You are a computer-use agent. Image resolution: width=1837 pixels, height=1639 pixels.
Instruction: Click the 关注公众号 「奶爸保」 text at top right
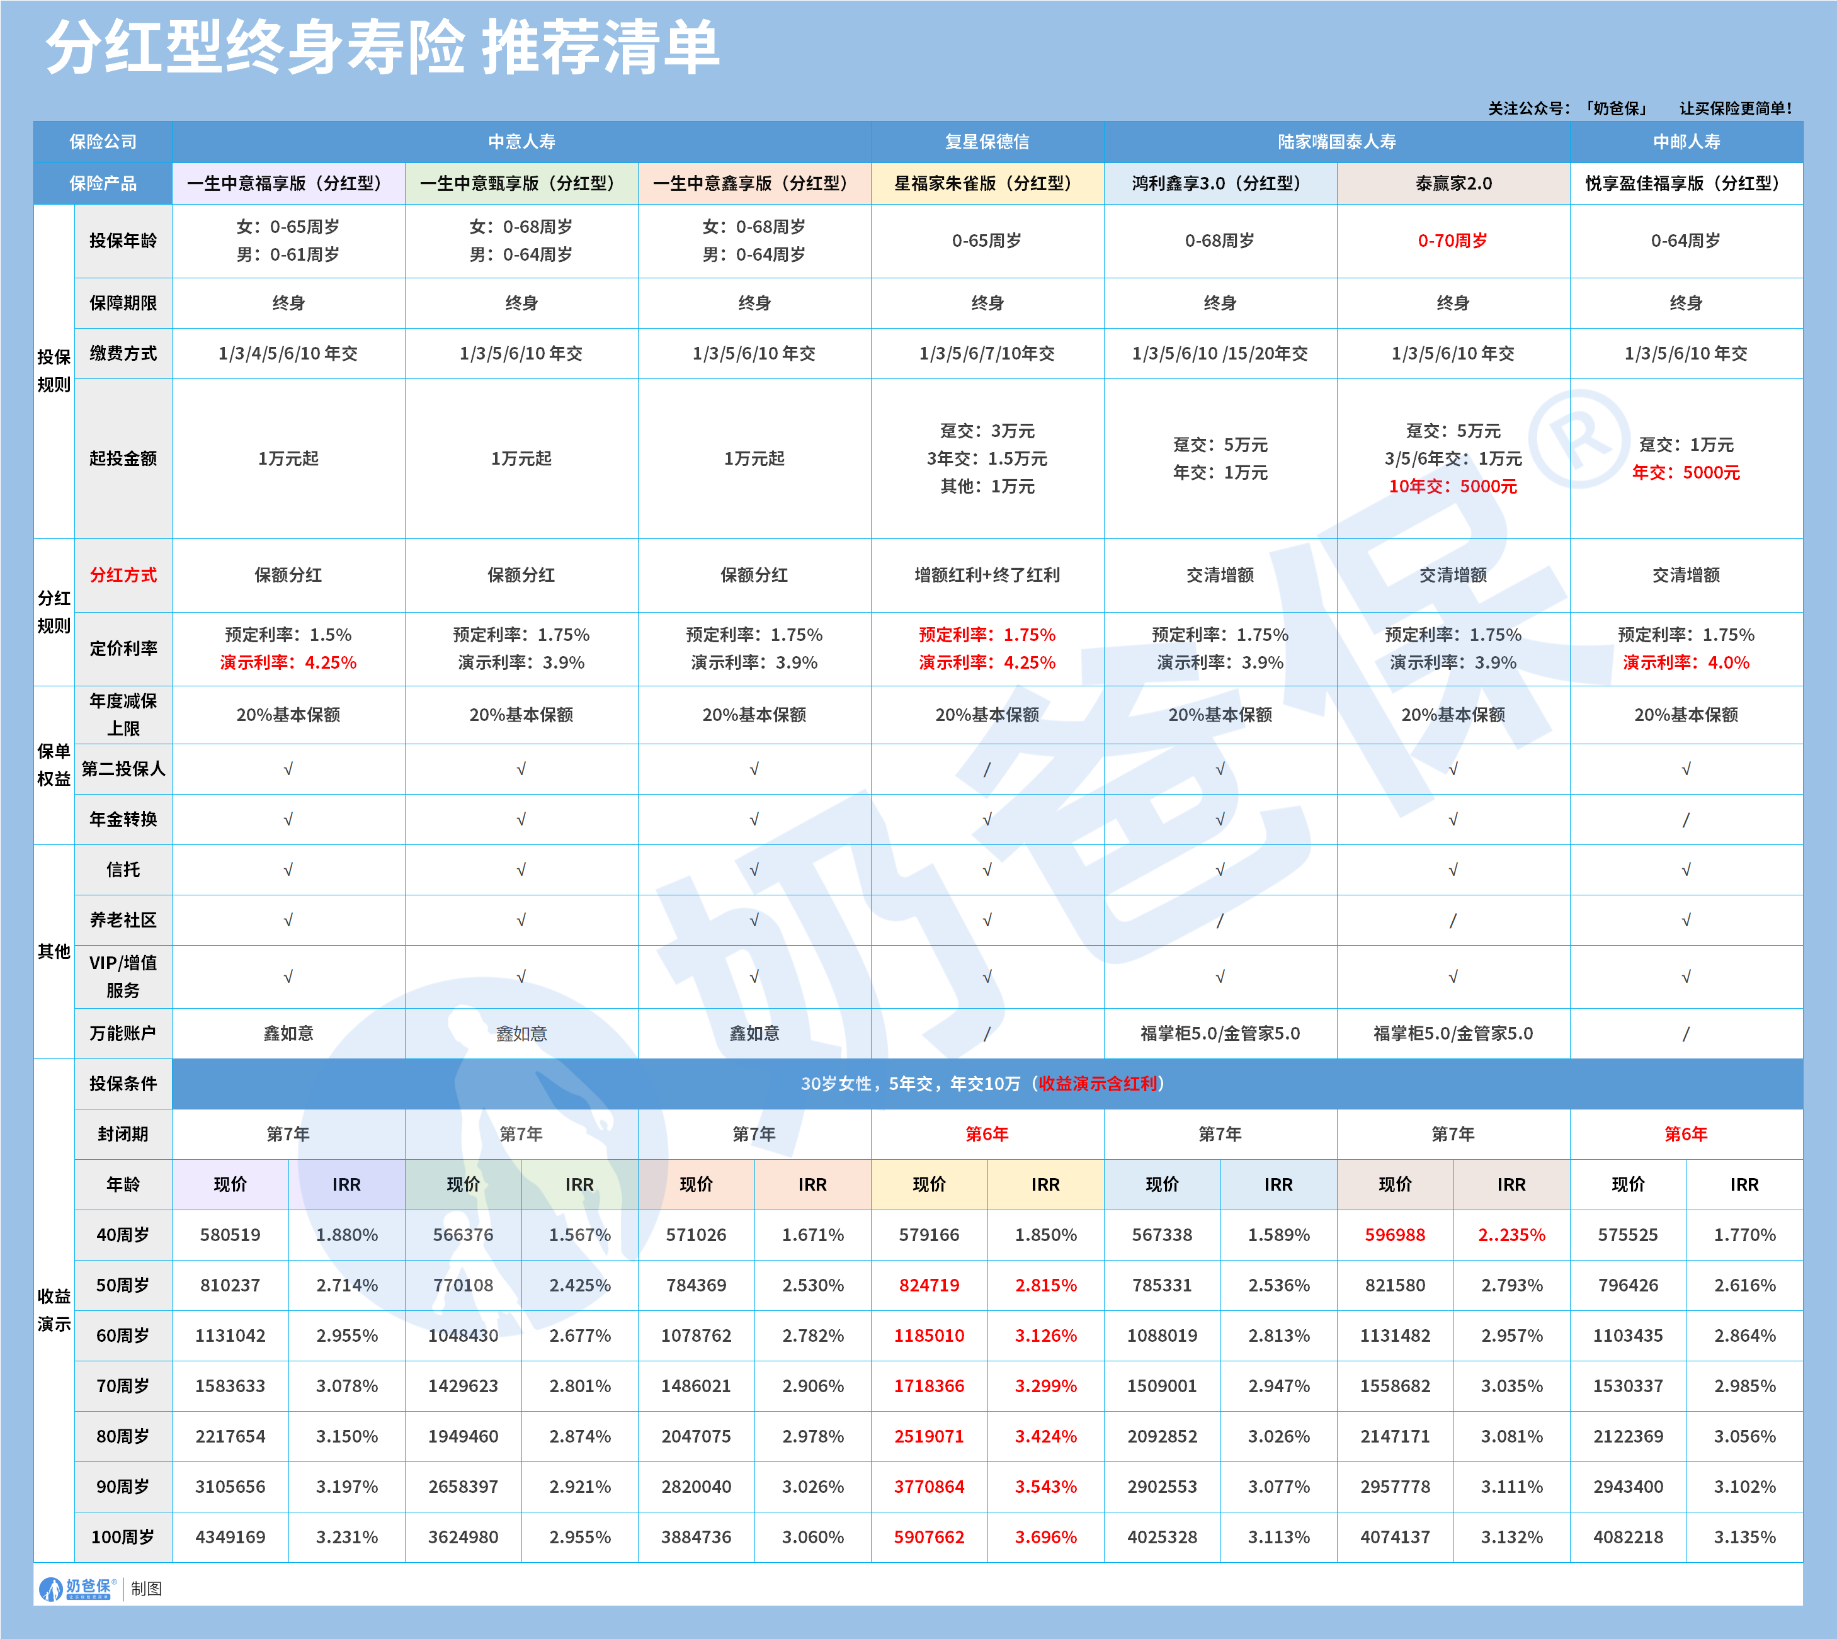(x=1567, y=108)
